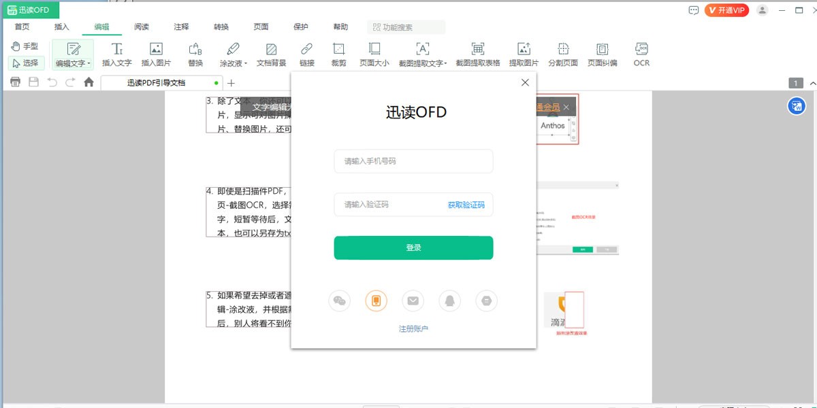
Task: Close the login dialog
Action: tap(525, 82)
